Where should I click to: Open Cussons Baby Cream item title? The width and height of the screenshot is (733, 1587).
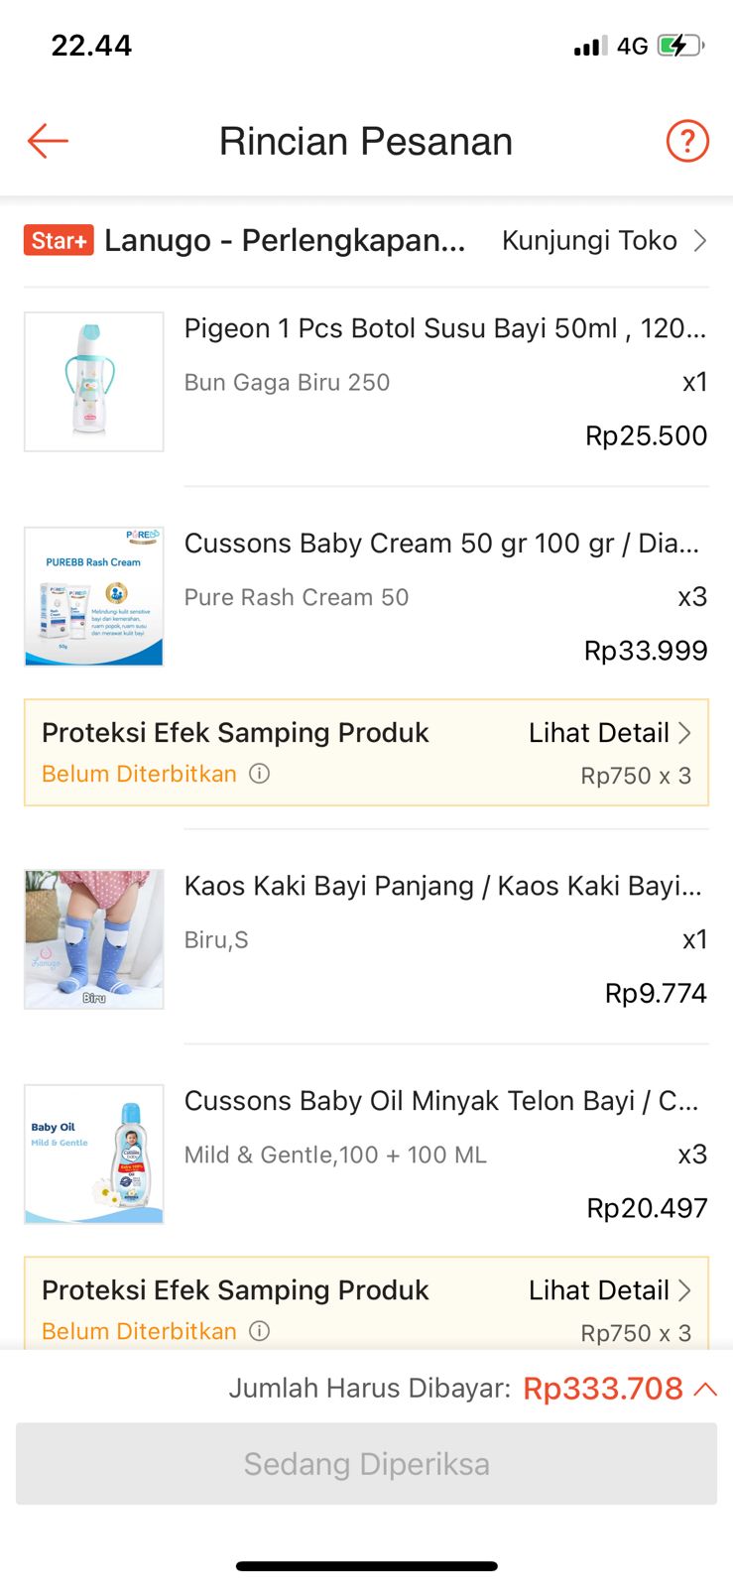coord(441,544)
